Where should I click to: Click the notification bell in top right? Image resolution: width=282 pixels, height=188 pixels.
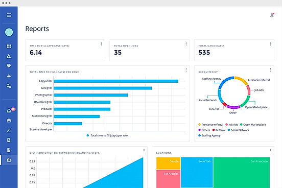(x=272, y=15)
